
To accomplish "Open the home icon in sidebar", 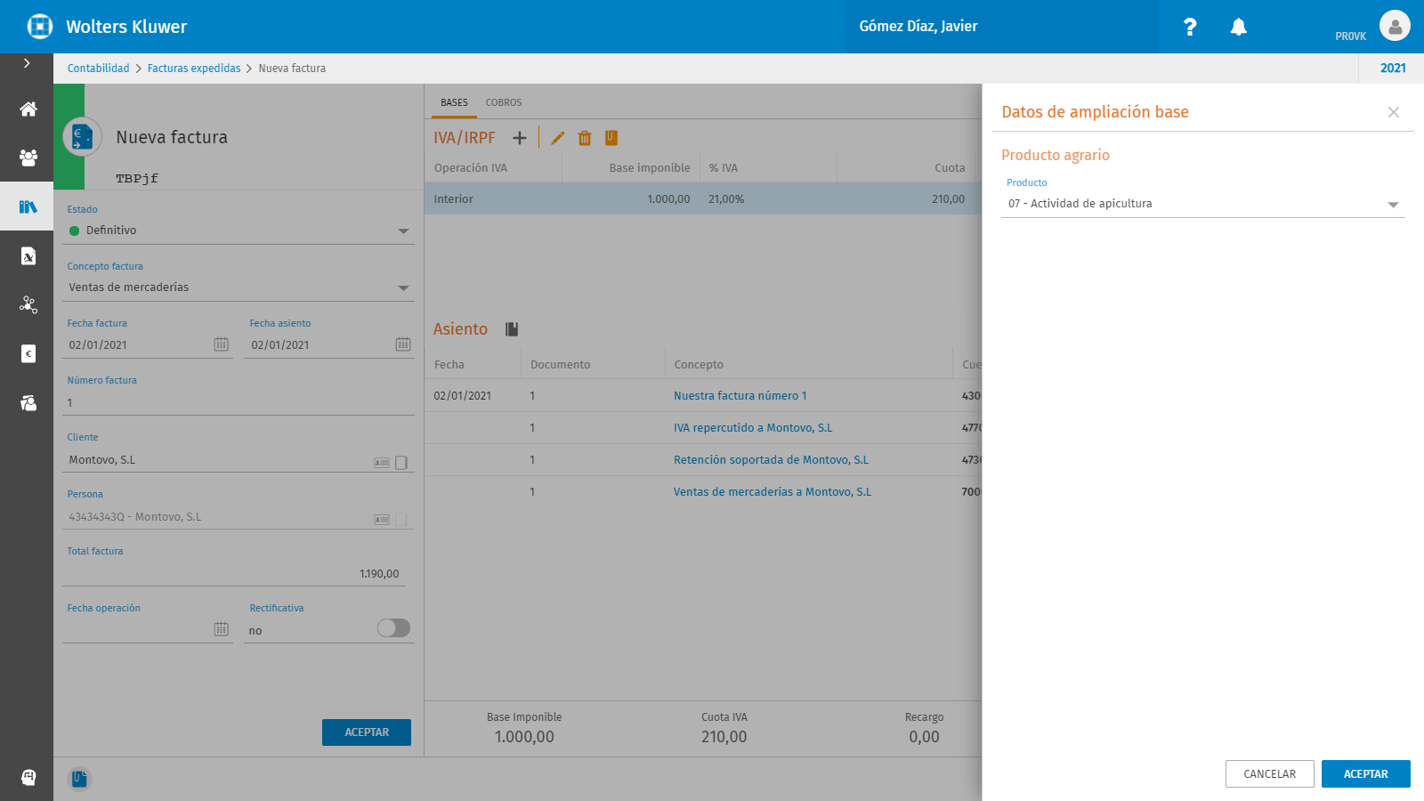I will point(28,109).
